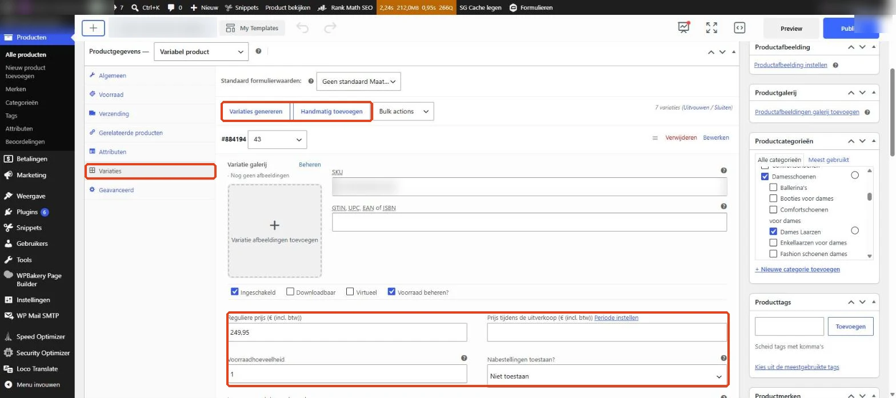Click help icon beside Productafbeelding instellen
Viewport: 896px width, 398px height.
click(x=835, y=65)
